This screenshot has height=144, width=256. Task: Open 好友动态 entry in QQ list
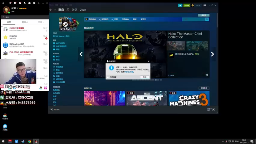[25, 37]
